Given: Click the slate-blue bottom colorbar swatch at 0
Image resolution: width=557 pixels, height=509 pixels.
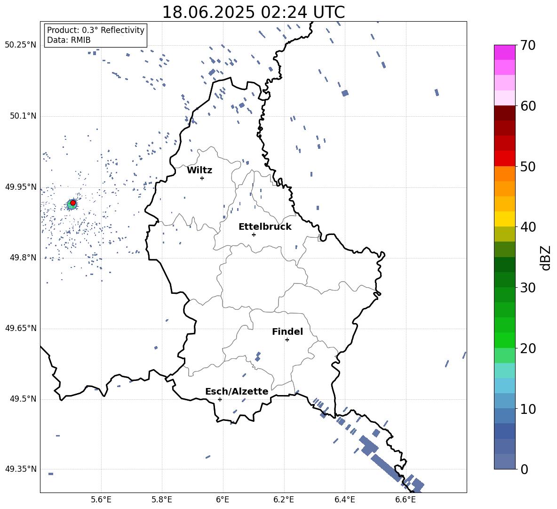Looking at the screenshot, I should pyautogui.click(x=504, y=461).
